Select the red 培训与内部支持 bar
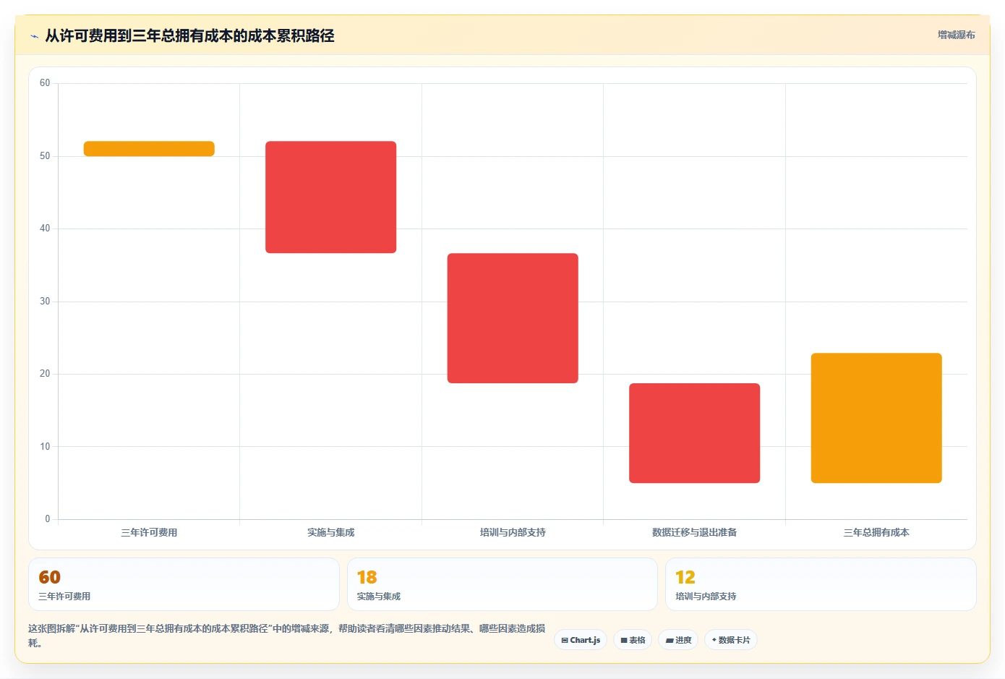Image resolution: width=1005 pixels, height=679 pixels. click(513, 318)
